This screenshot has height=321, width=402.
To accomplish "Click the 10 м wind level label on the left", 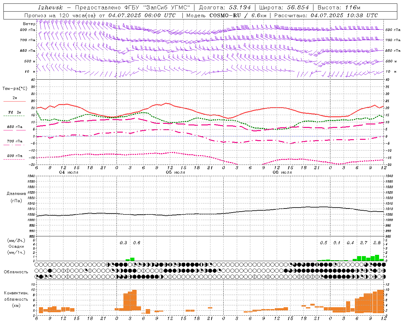I will pyautogui.click(x=30, y=71).
